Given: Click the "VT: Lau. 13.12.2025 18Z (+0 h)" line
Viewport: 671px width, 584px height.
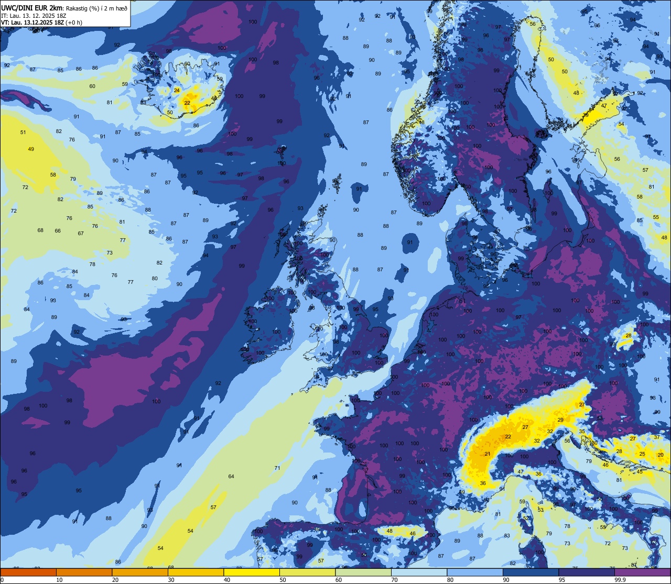Looking at the screenshot, I should pos(41,22).
